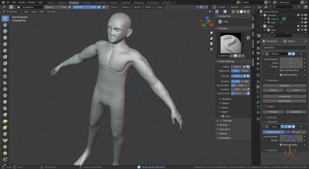Remove the Multires modifier with X

coord(301,54)
